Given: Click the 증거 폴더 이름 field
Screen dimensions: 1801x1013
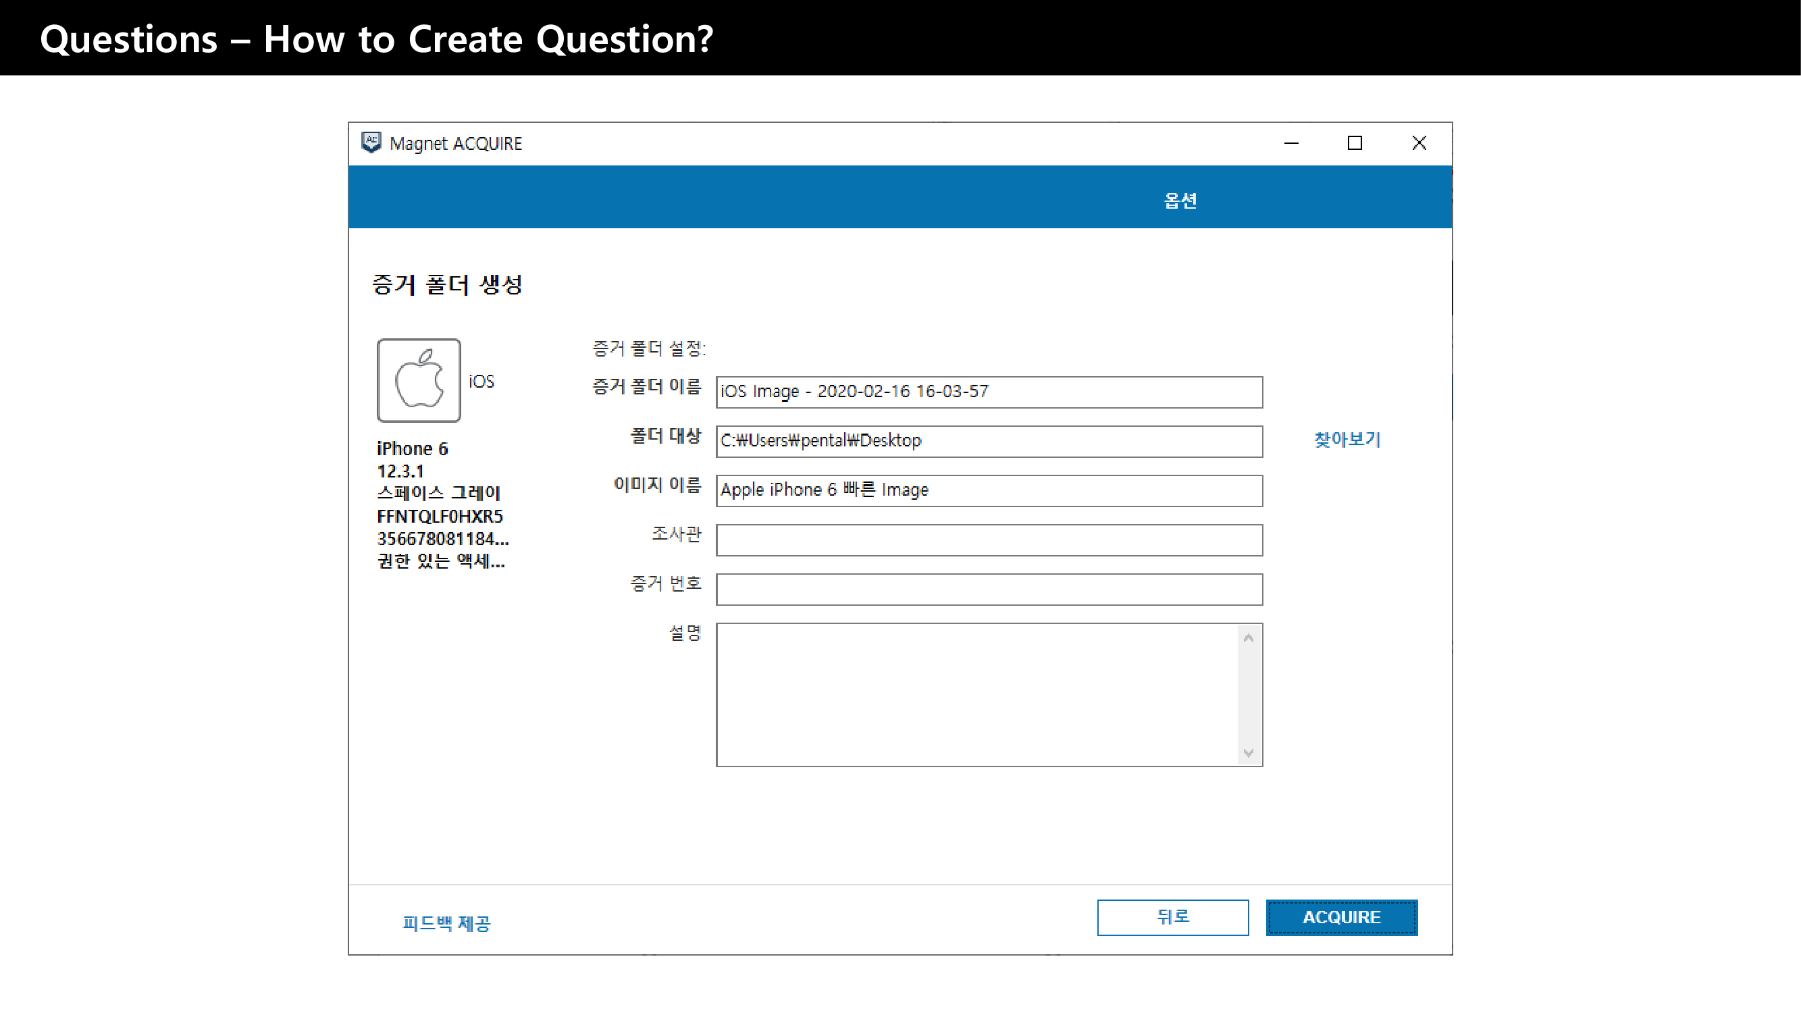Looking at the screenshot, I should (x=989, y=392).
